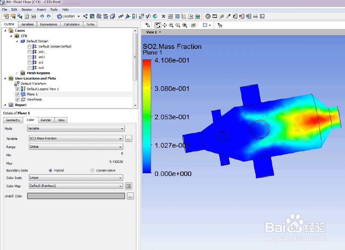Select Hybrid boundary data option
The image size is (345, 250).
(x=50, y=170)
